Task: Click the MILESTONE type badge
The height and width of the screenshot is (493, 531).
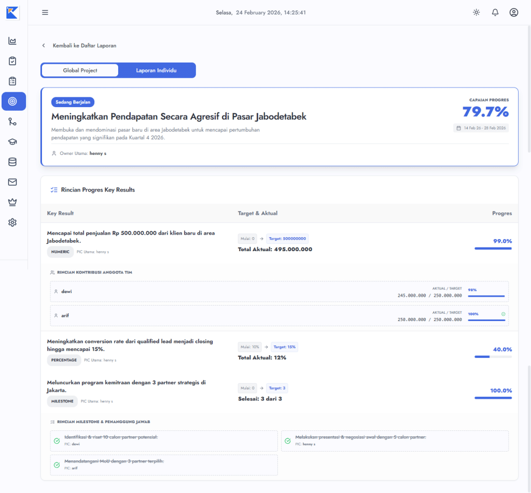Action: pyautogui.click(x=62, y=401)
